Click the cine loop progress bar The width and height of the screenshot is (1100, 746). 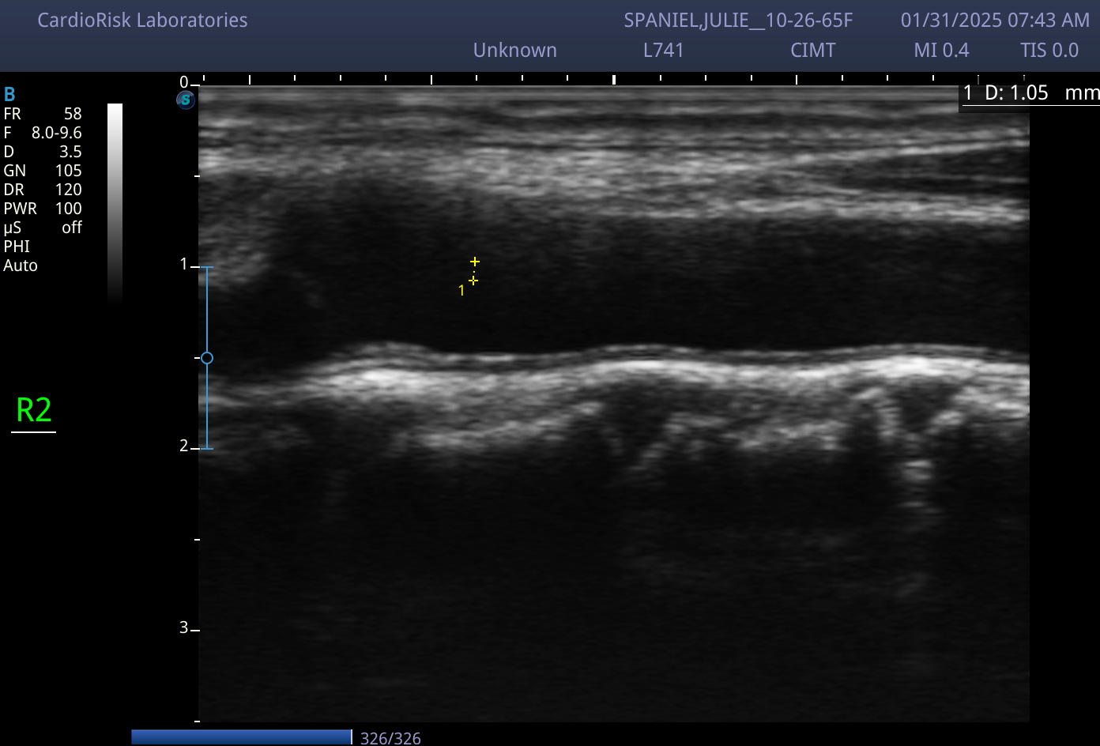point(242,737)
